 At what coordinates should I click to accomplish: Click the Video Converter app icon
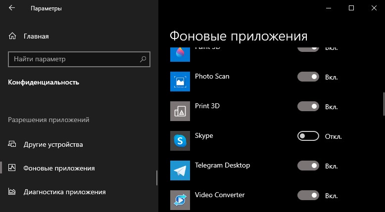pos(180,200)
